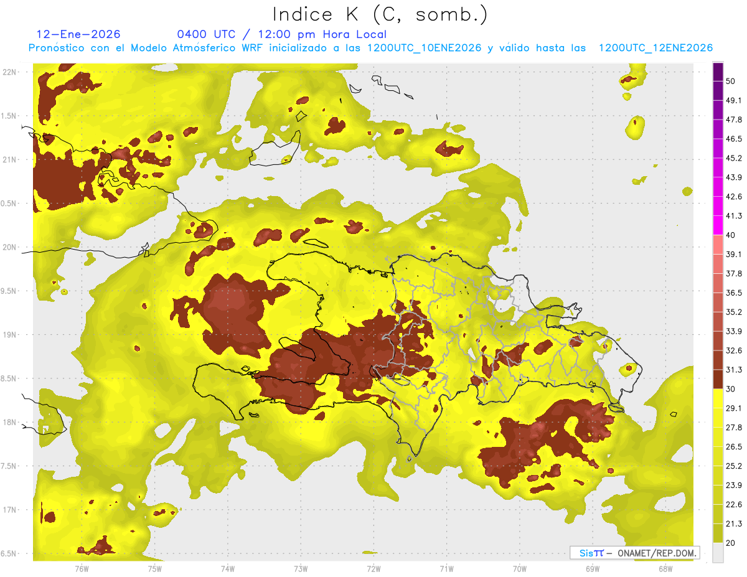Click the gray colorbar swatch below 20
This screenshot has height=577, width=747.
tap(718, 553)
